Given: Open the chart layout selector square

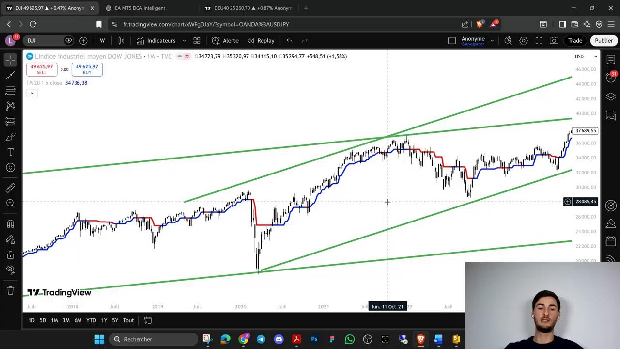Looking at the screenshot, I should pyautogui.click(x=452, y=41).
